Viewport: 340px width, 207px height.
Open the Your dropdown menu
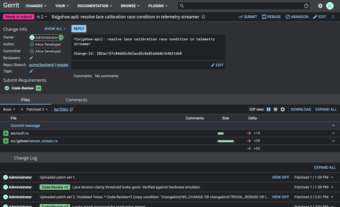pos(62,6)
